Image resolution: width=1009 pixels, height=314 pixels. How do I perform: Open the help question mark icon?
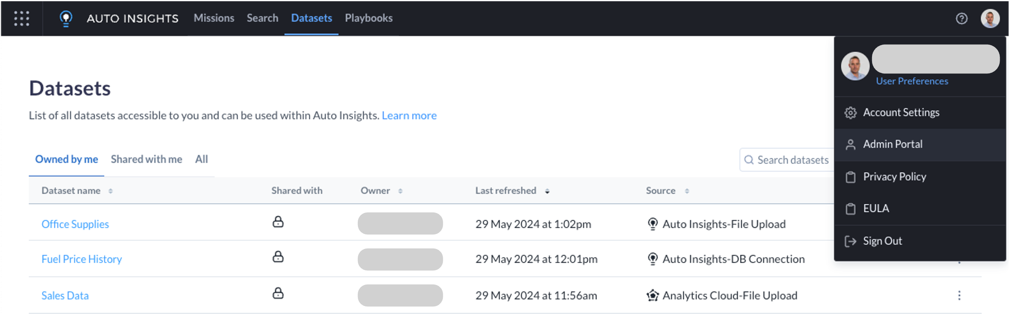tap(961, 18)
